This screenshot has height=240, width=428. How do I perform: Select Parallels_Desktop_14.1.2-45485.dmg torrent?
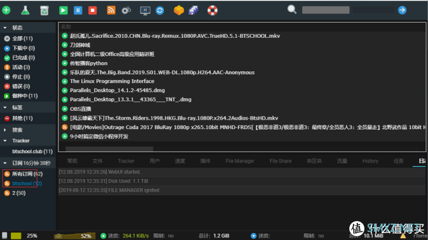pyautogui.click(x=117, y=90)
